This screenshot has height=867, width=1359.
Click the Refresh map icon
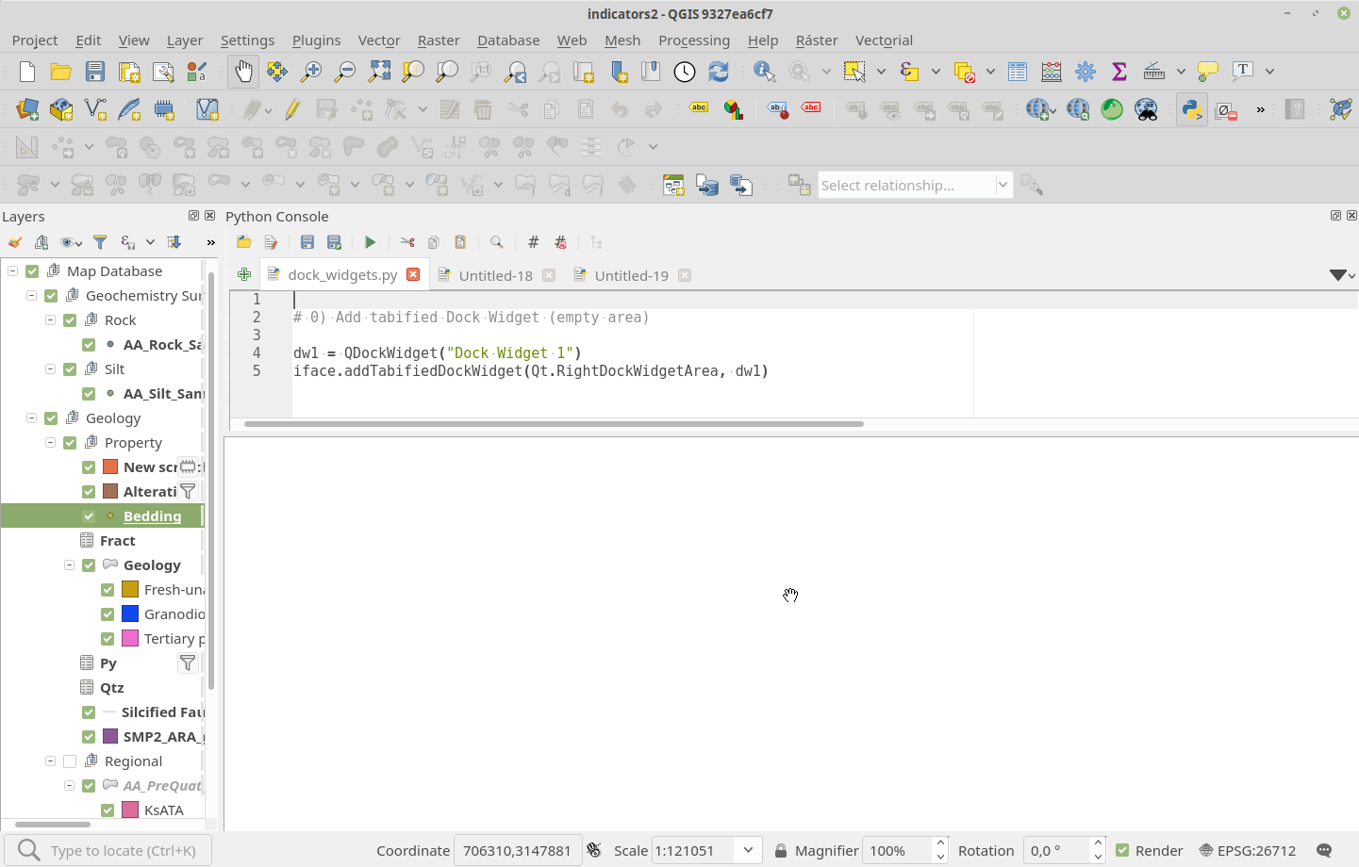tap(719, 72)
